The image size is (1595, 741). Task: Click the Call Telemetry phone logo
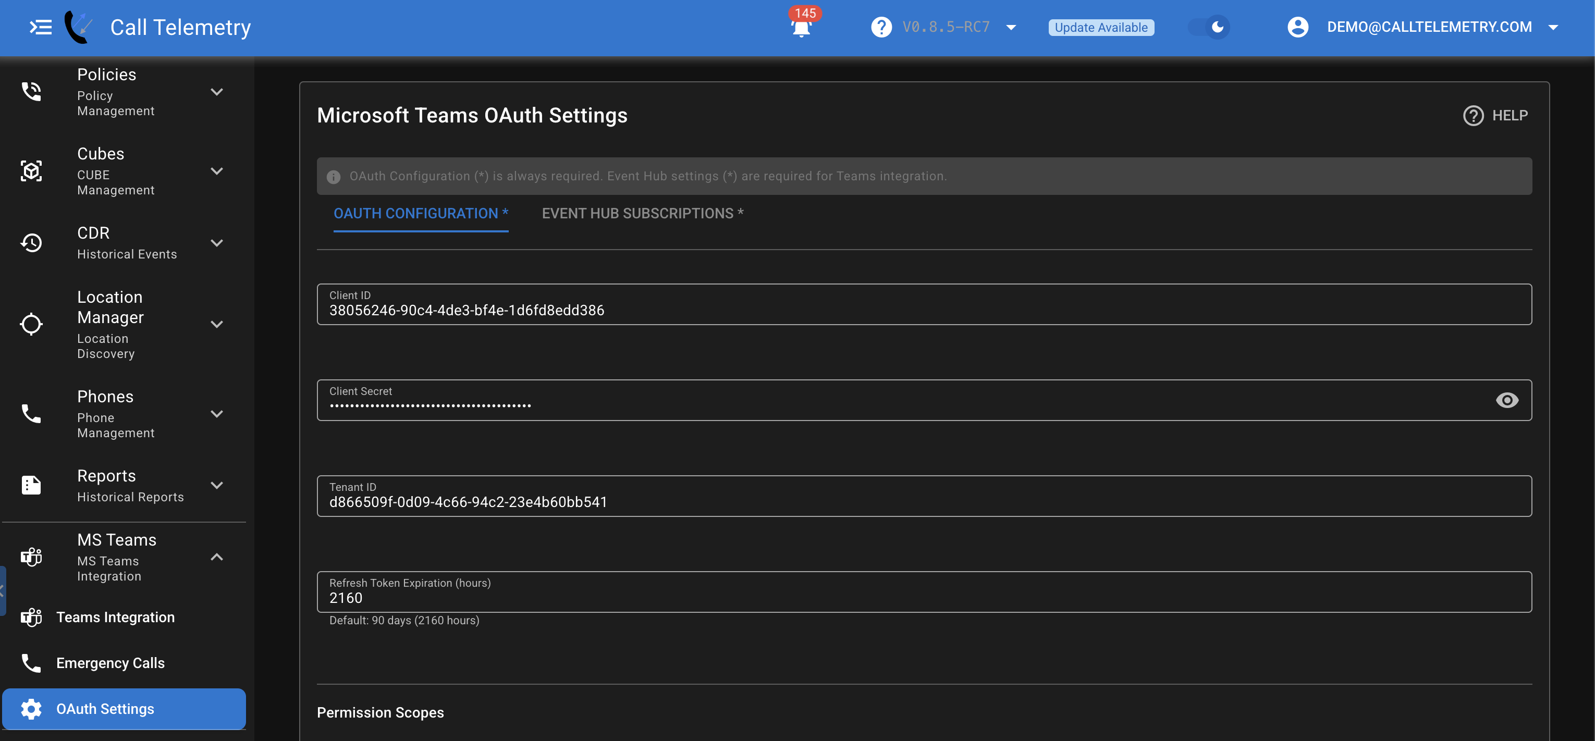tap(79, 27)
